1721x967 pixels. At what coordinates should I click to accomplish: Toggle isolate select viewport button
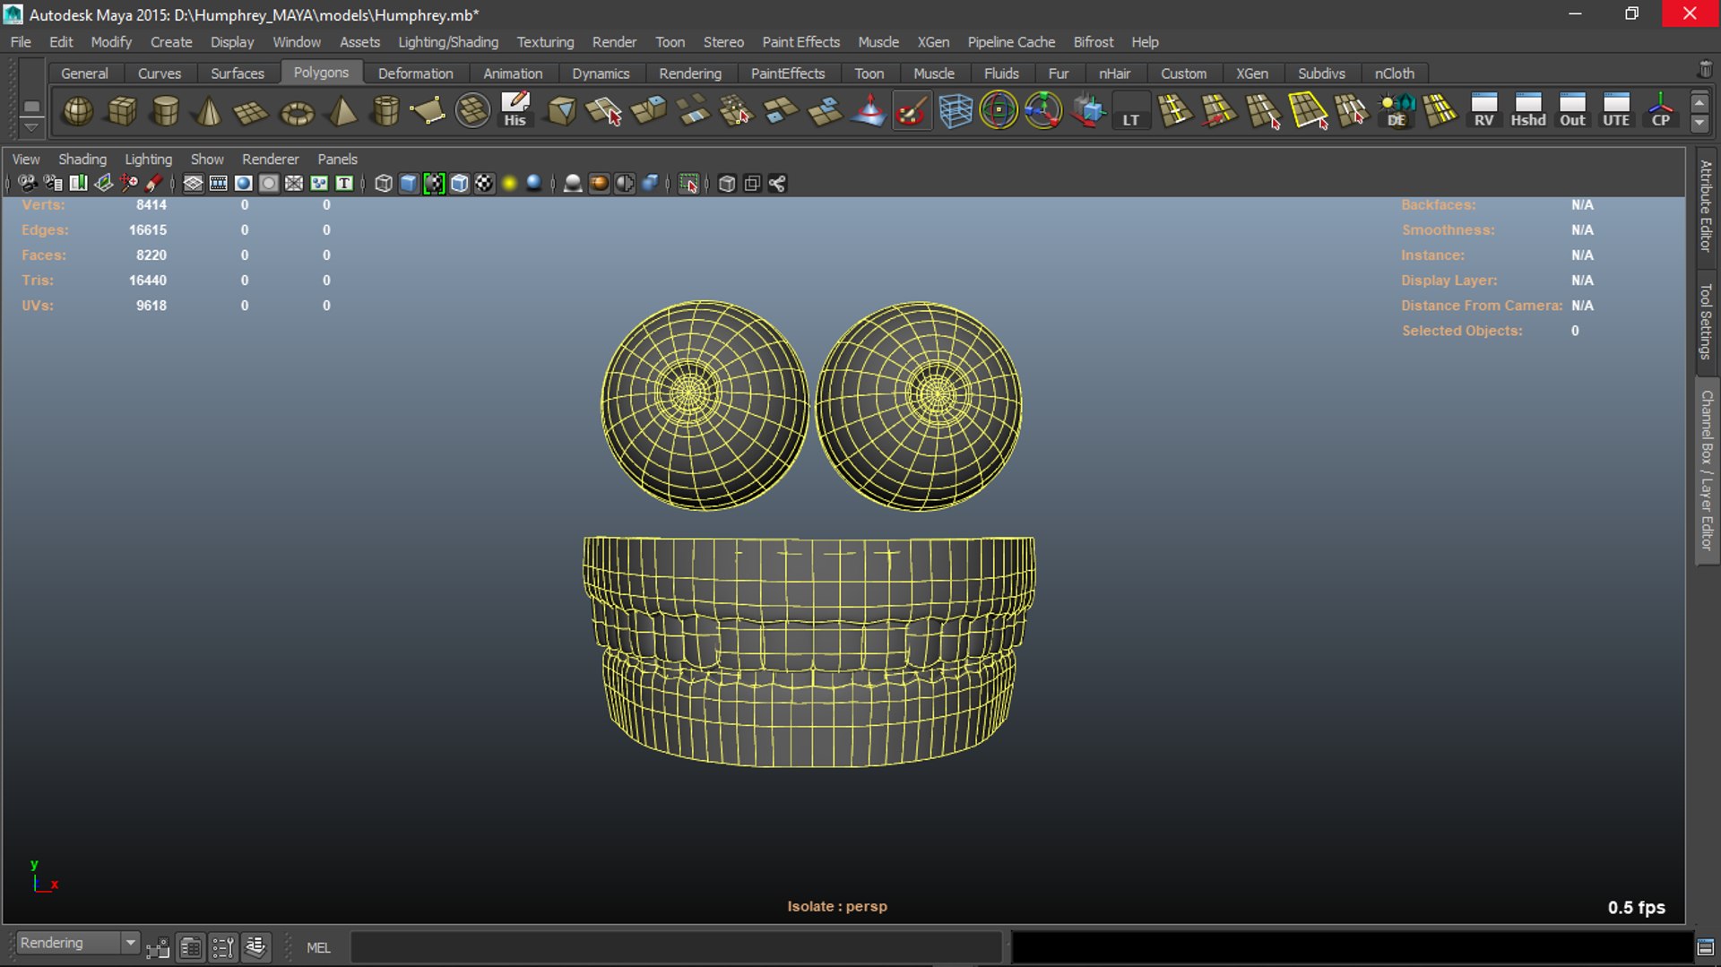coord(688,184)
